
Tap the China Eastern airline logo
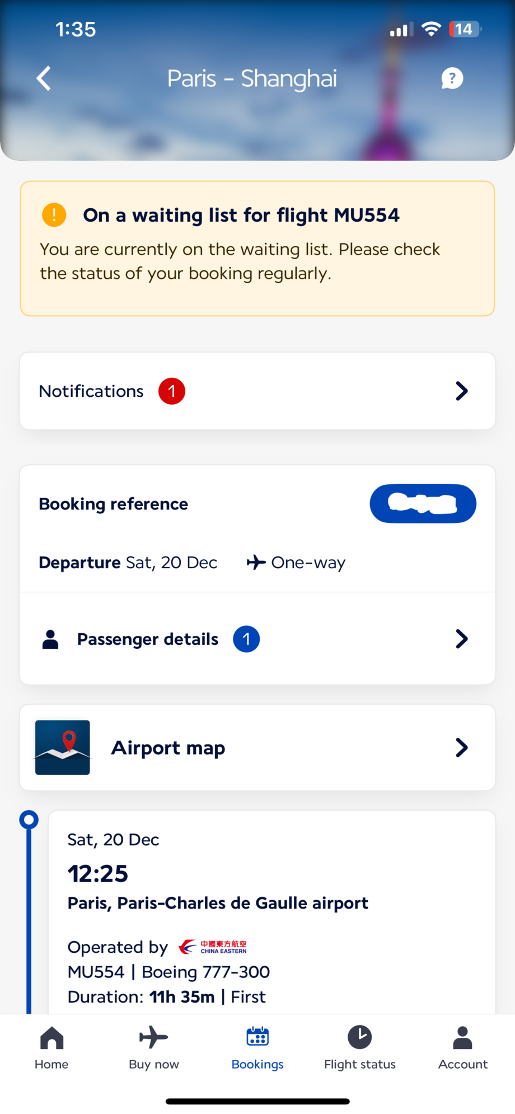click(x=213, y=947)
